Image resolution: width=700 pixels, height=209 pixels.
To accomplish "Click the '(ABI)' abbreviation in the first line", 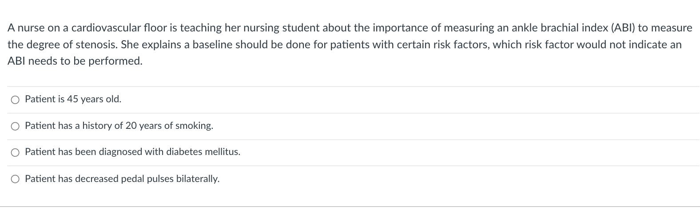I will click(623, 28).
